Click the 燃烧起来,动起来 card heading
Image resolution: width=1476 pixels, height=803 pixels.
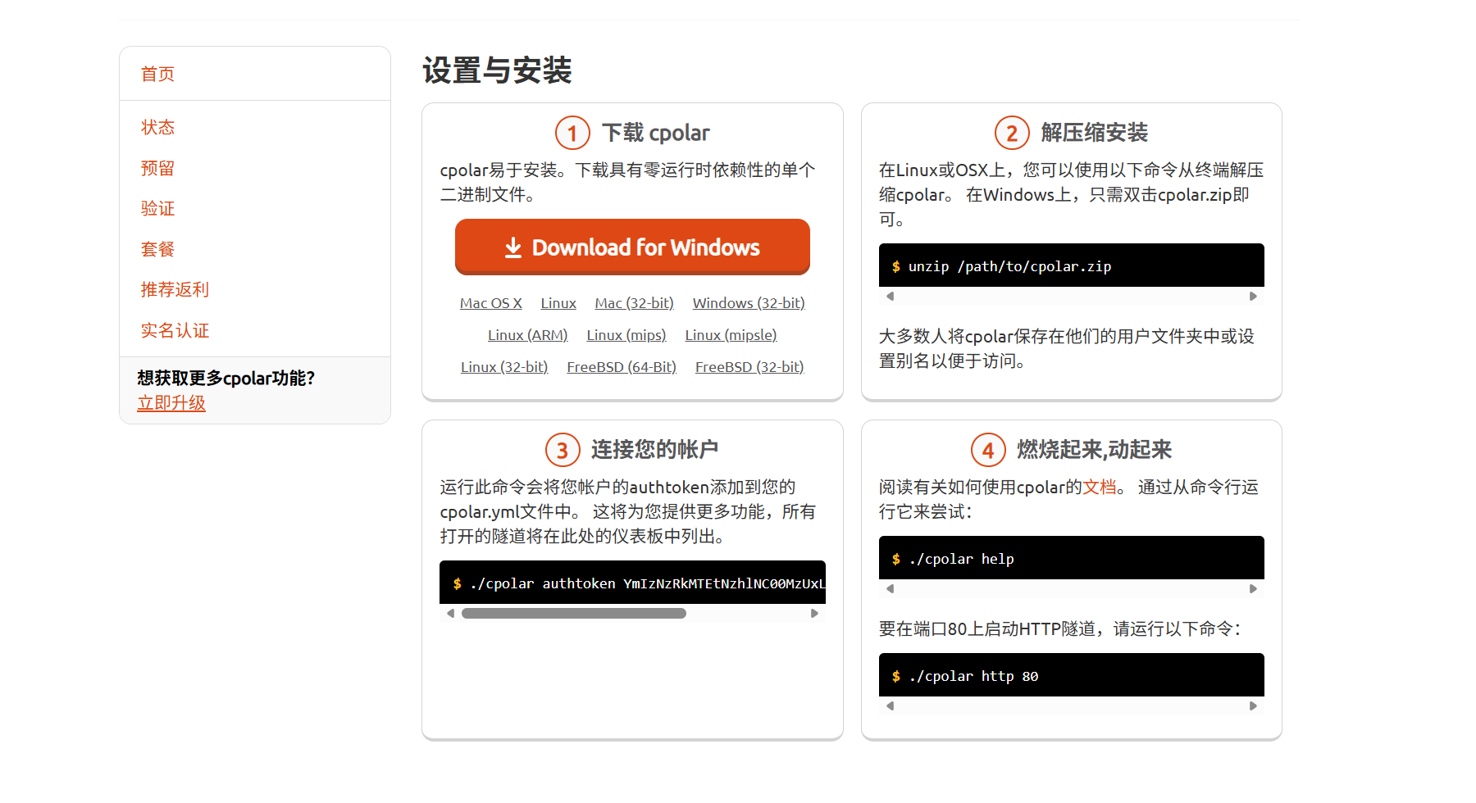coord(1094,450)
